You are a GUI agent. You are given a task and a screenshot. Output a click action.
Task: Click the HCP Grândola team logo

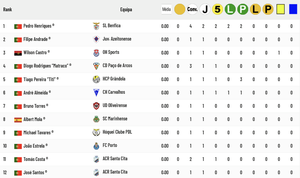(96, 79)
